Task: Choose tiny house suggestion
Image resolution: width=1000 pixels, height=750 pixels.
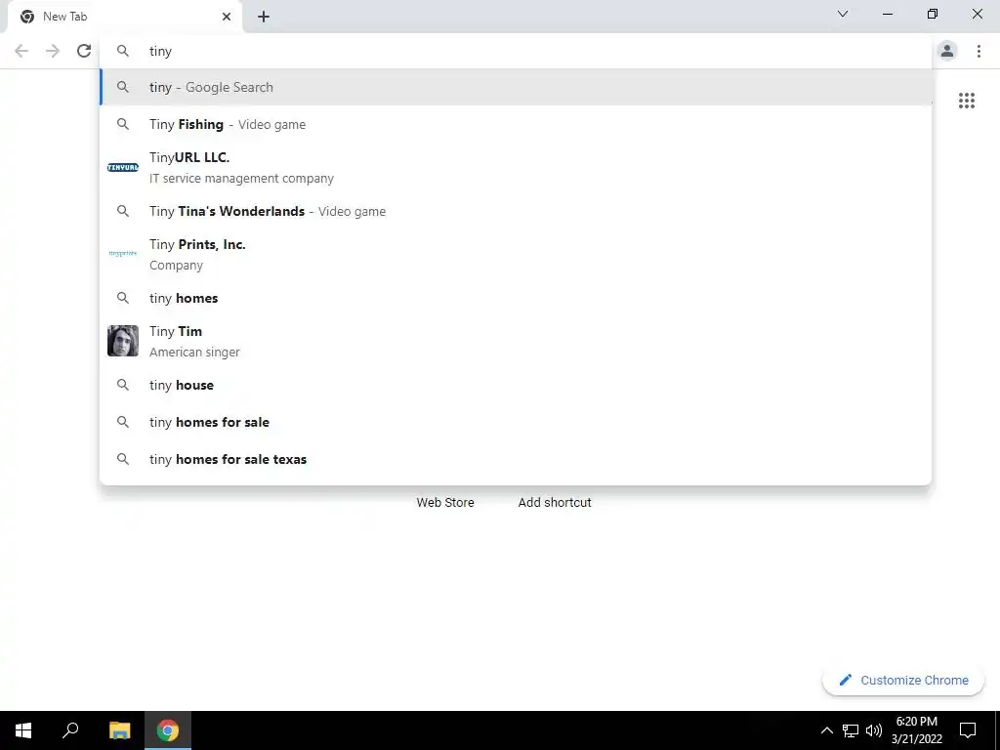Action: click(x=517, y=385)
